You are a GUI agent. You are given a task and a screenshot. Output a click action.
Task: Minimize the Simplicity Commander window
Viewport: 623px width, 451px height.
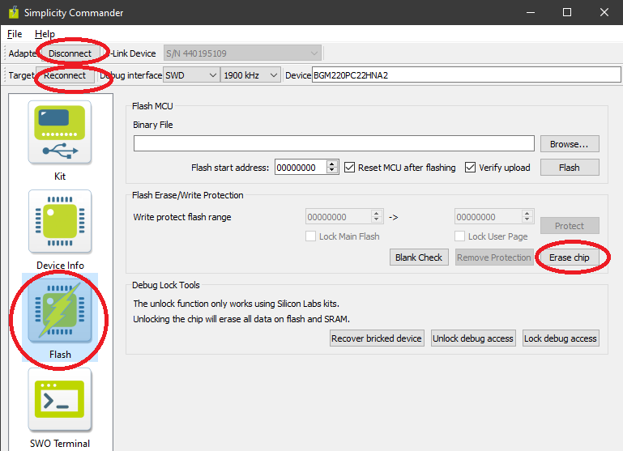(531, 12)
